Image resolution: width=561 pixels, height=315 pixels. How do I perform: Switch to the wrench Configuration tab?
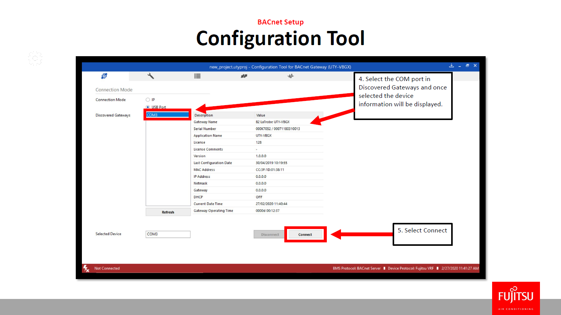[x=151, y=76]
